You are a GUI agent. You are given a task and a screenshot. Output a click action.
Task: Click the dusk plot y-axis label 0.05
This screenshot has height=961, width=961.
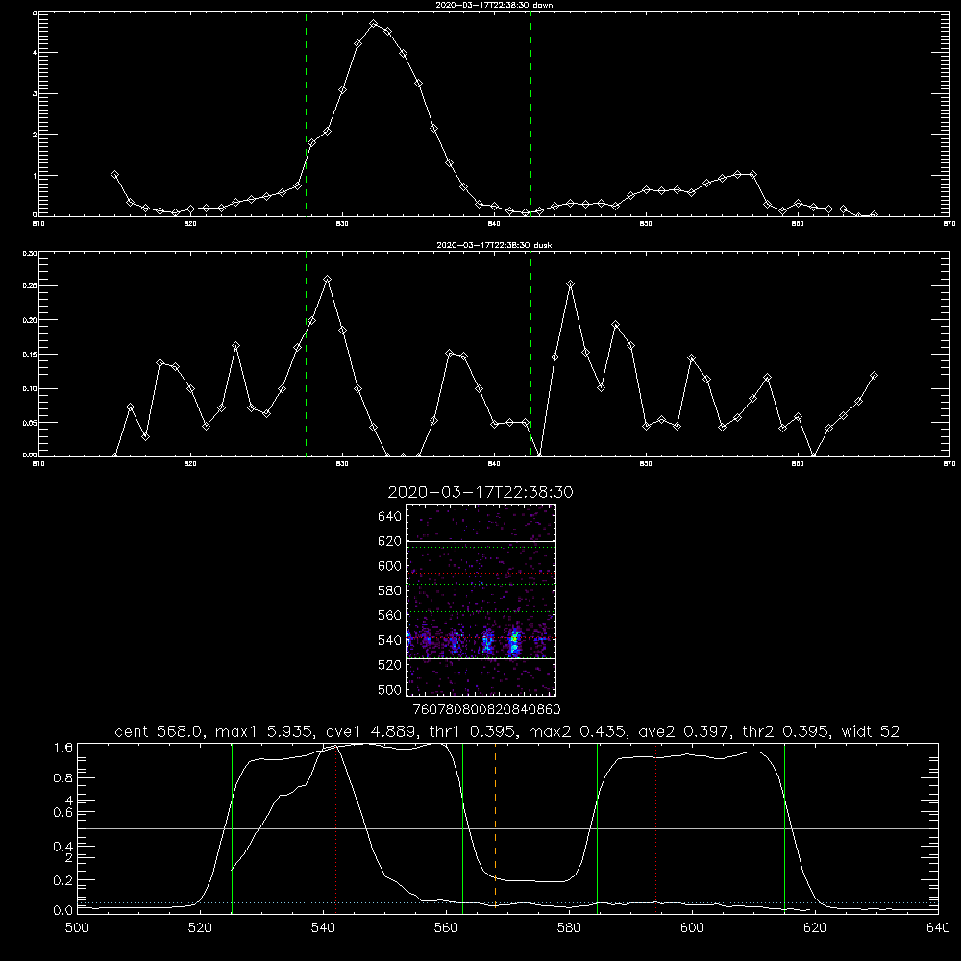tap(30, 423)
